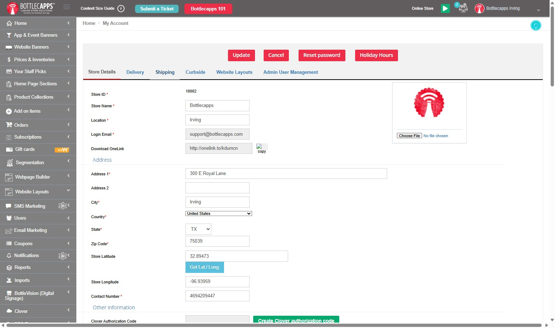Open BottleVision Digital Signage sidebar item
555x328 pixels.
[x=38, y=296]
